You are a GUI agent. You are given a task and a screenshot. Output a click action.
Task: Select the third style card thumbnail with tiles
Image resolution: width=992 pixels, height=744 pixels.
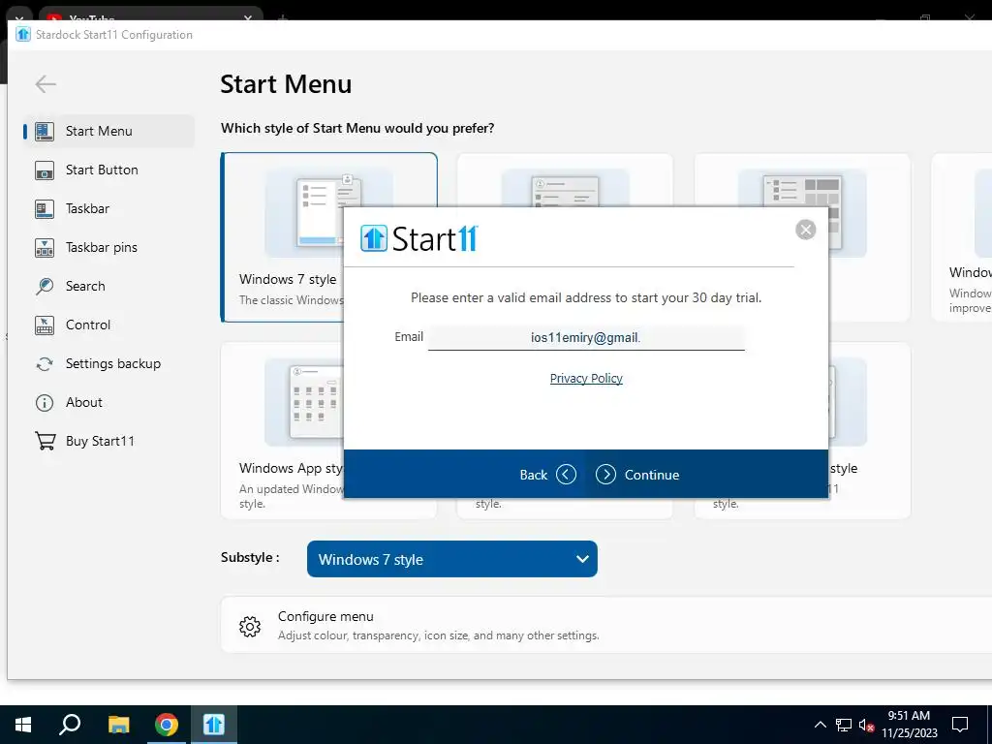tap(802, 212)
